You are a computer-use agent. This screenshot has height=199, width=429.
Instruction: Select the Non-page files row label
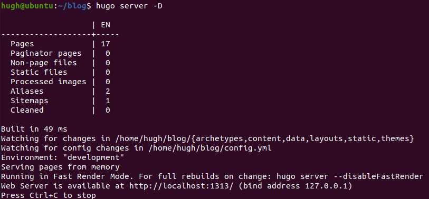(44, 63)
